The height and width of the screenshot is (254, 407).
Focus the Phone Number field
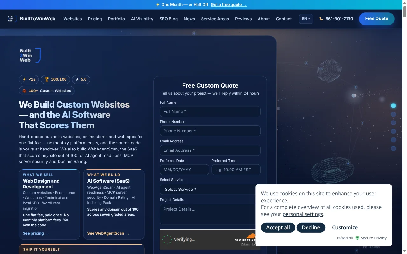210,131
